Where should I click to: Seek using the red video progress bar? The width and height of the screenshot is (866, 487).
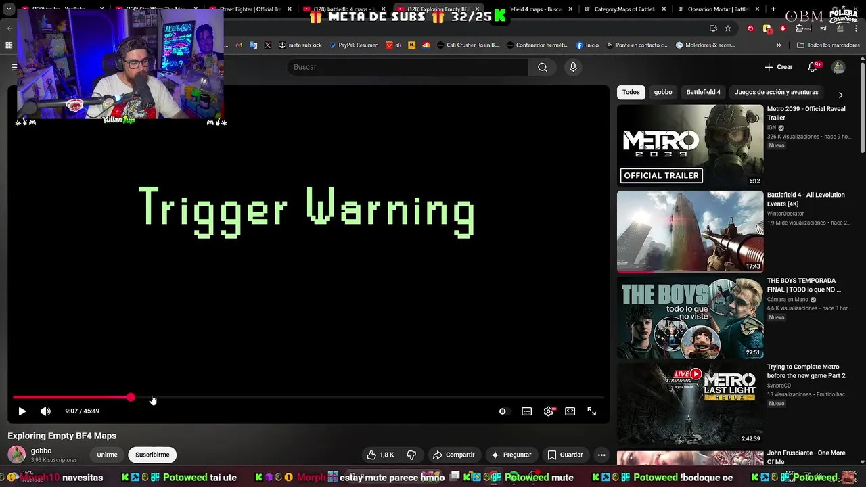pos(308,398)
